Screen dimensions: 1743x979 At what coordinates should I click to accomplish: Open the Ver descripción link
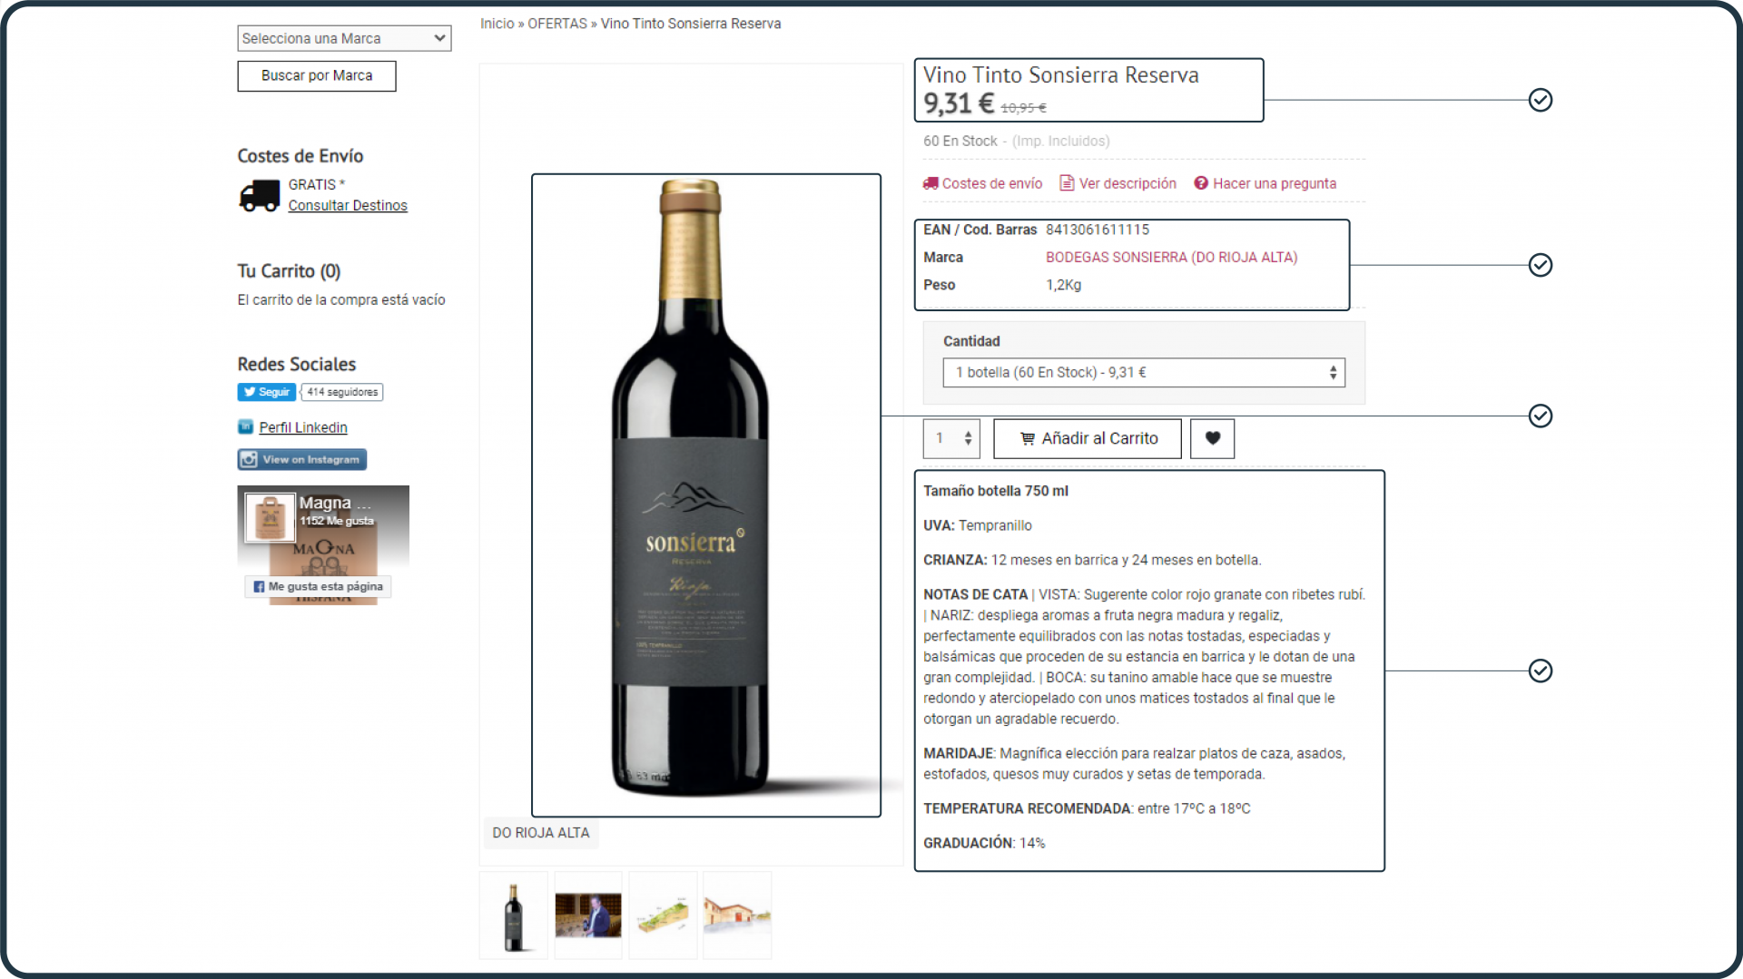1128,183
